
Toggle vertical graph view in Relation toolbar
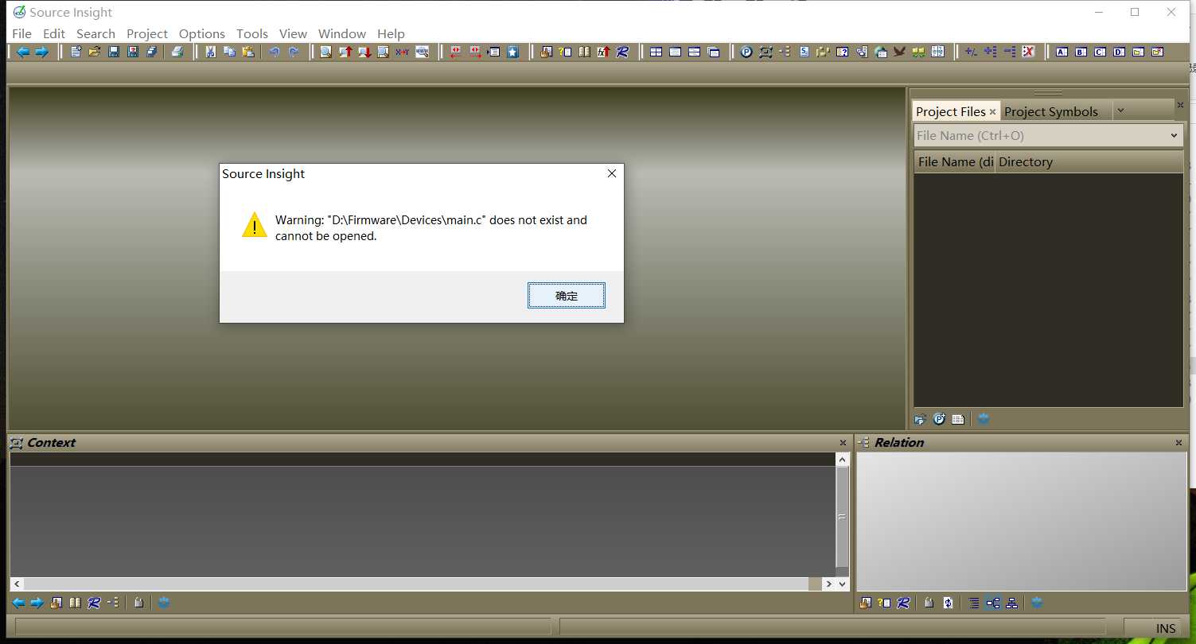1011,603
